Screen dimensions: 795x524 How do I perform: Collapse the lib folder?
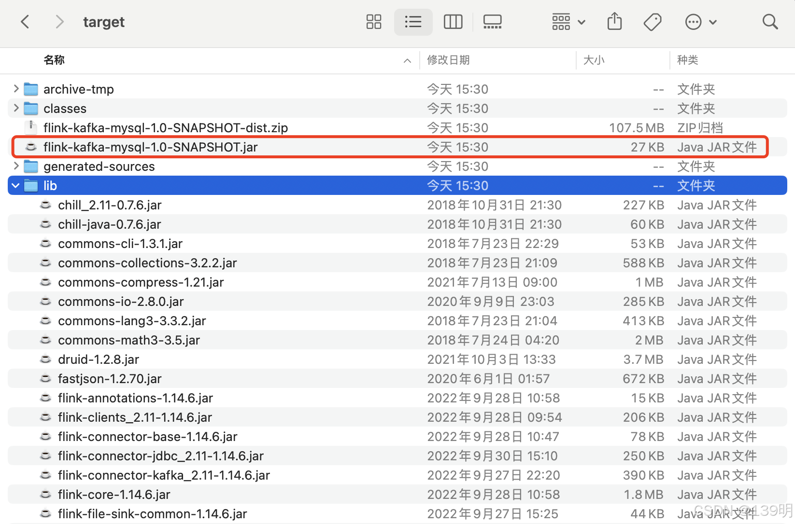[x=15, y=185]
